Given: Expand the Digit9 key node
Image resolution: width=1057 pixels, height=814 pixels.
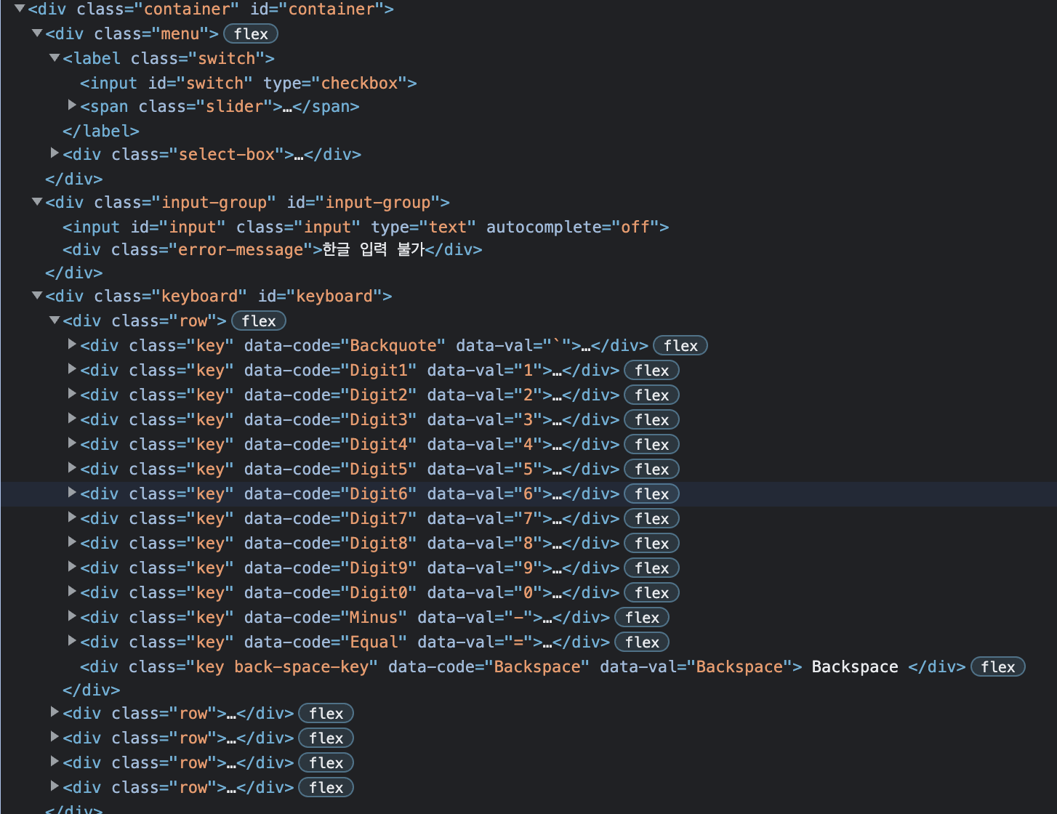Looking at the screenshot, I should tap(72, 567).
